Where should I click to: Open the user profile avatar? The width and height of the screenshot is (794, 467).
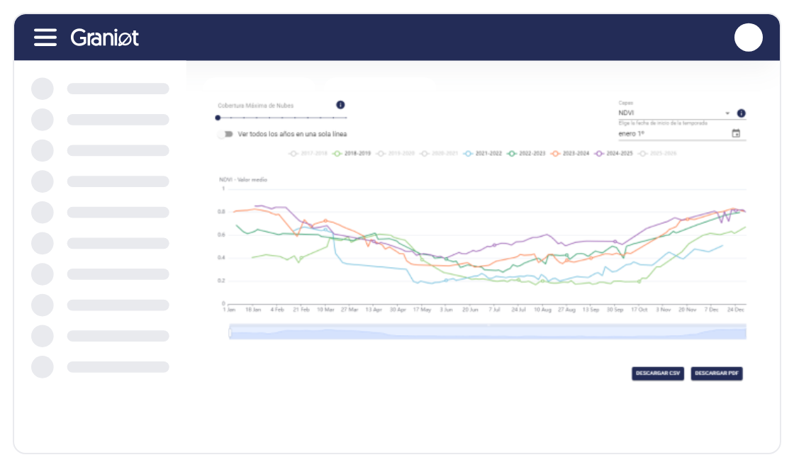[x=748, y=38]
